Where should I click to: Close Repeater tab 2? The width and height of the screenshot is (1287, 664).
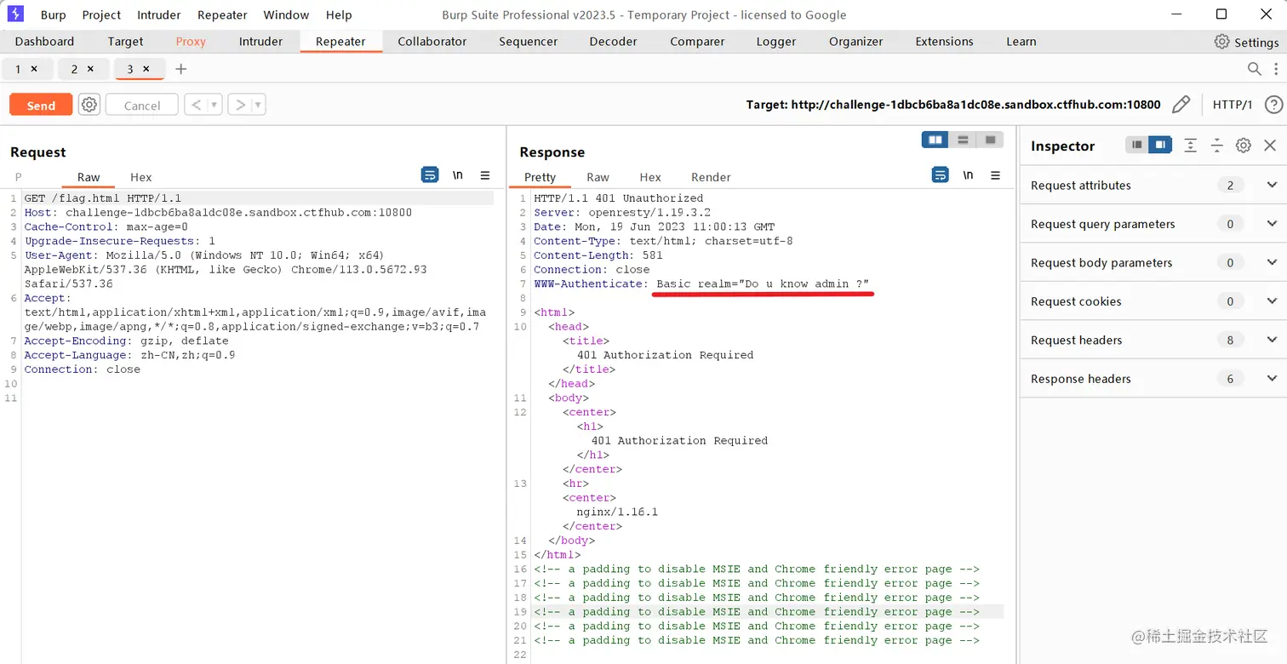click(90, 69)
